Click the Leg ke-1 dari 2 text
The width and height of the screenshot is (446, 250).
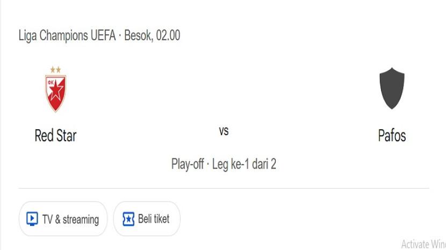(x=244, y=164)
